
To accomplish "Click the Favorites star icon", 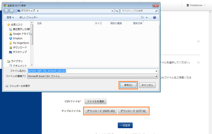I will point(8,25).
